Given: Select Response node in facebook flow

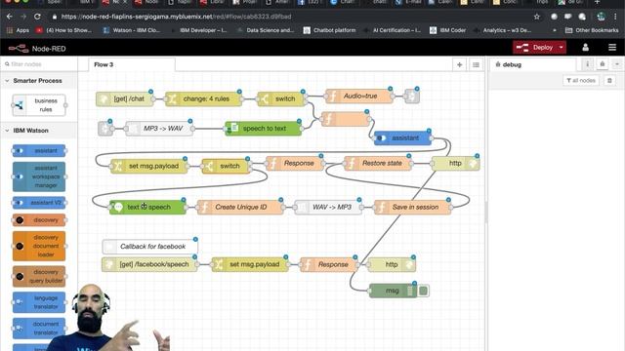Looking at the screenshot, I should pos(329,264).
